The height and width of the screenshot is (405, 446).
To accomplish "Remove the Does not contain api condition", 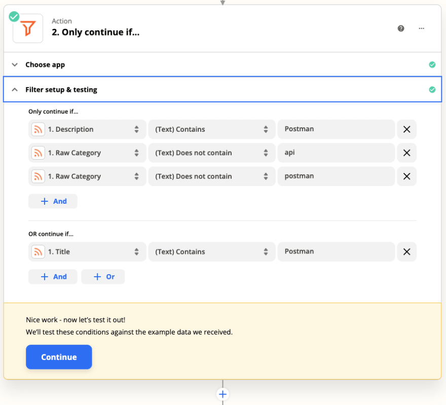I will click(407, 153).
